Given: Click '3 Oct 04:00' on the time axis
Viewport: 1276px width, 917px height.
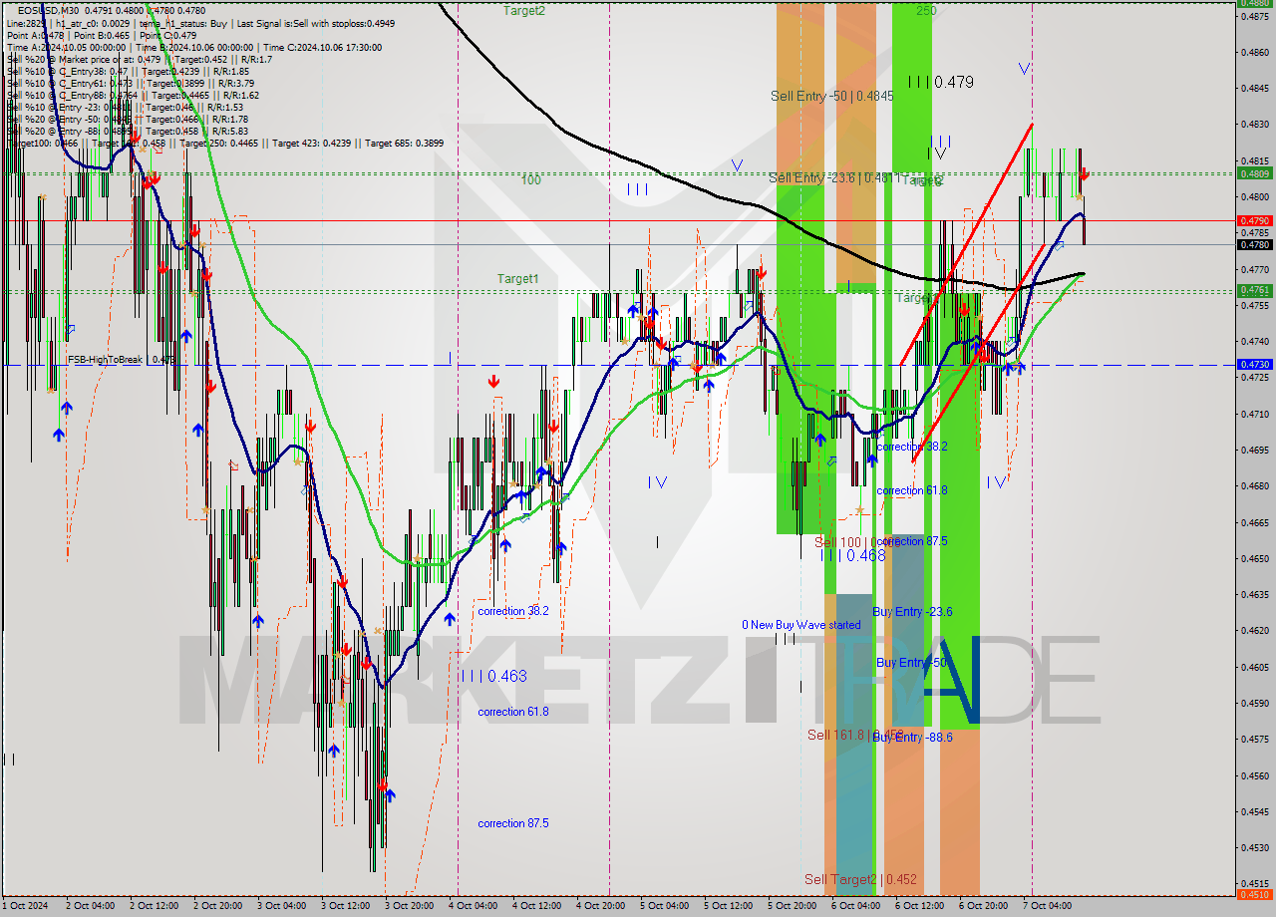Looking at the screenshot, I should tap(281, 906).
